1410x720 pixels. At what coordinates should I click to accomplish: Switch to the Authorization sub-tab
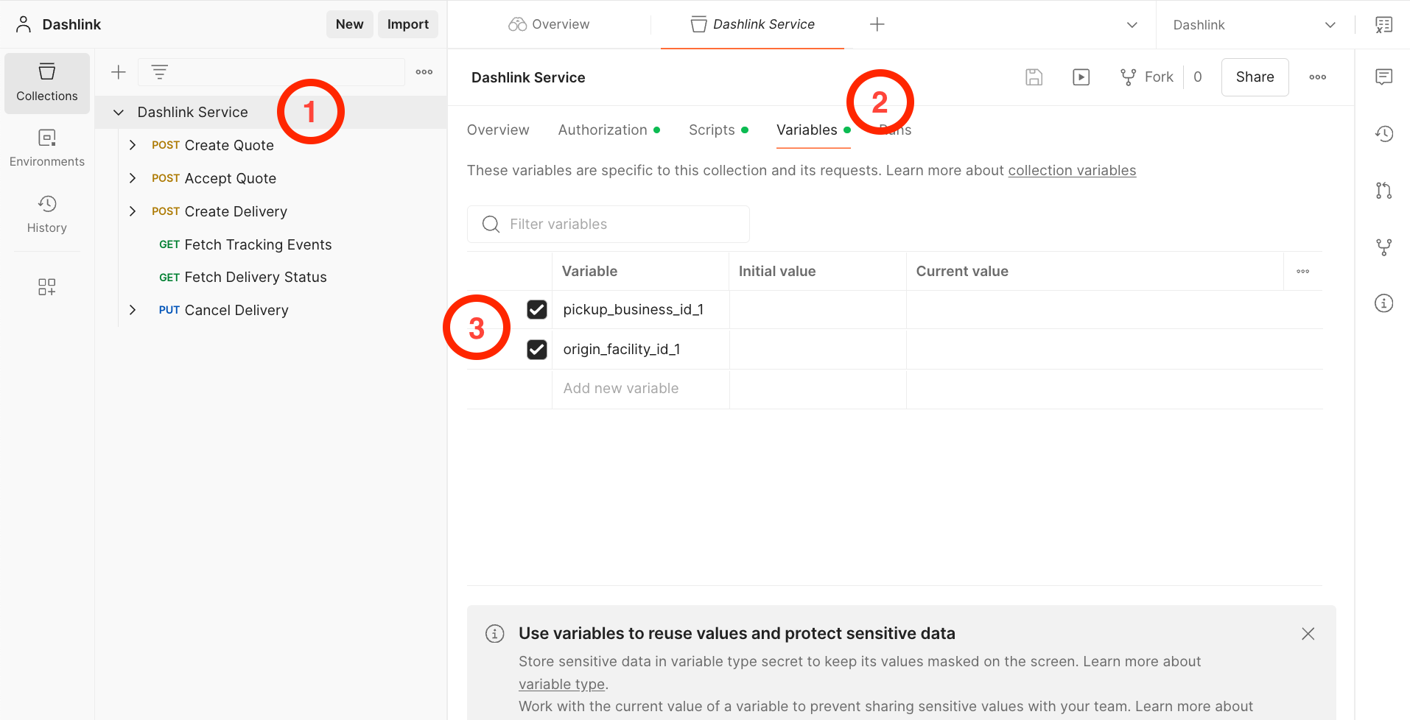coord(608,130)
